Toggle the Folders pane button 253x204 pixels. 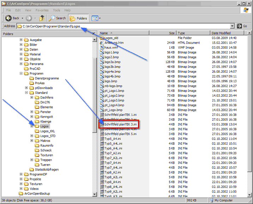click(x=78, y=18)
